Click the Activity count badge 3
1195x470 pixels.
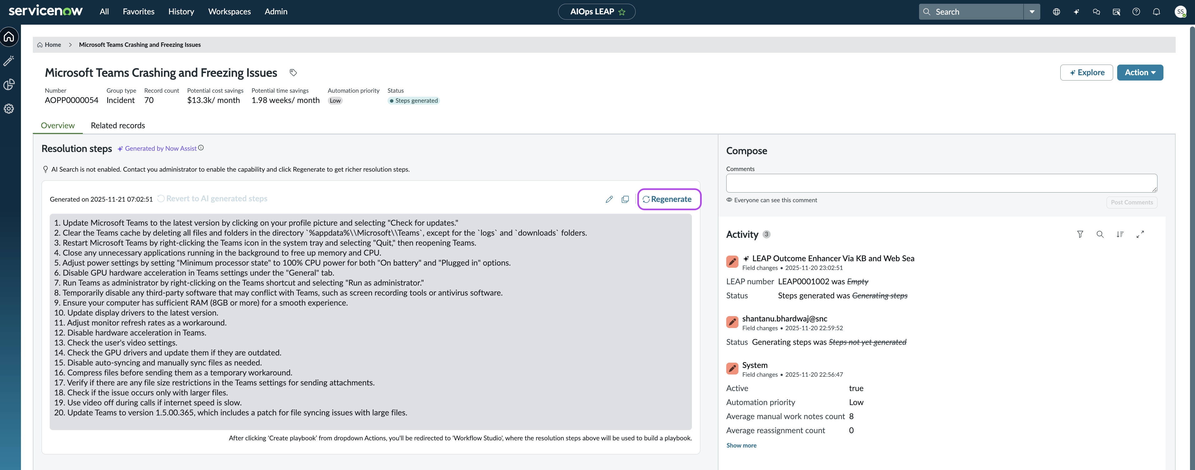click(x=766, y=234)
